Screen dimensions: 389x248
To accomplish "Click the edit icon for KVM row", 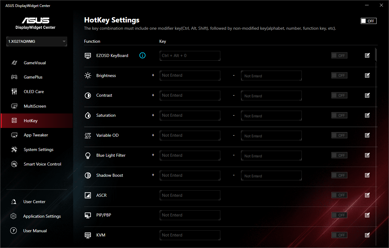I will tap(367, 235).
